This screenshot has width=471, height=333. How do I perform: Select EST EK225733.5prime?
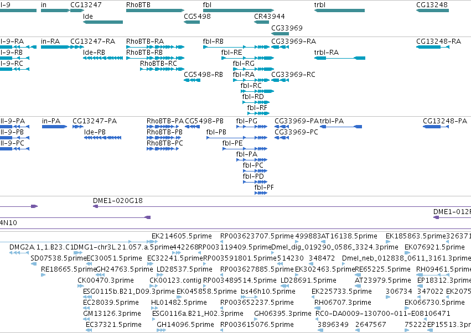click(313, 297)
